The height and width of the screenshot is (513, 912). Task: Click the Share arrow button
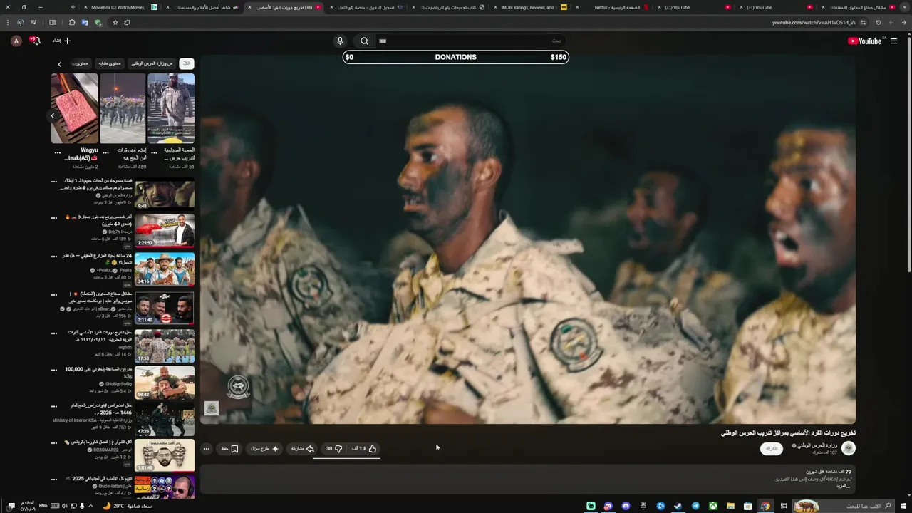pyautogui.click(x=303, y=448)
